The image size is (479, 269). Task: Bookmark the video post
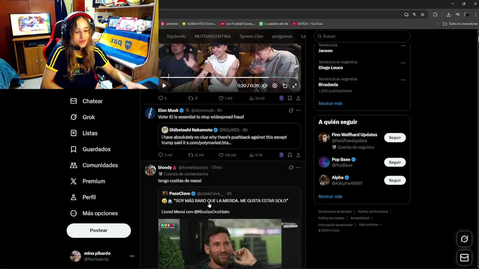(290, 98)
